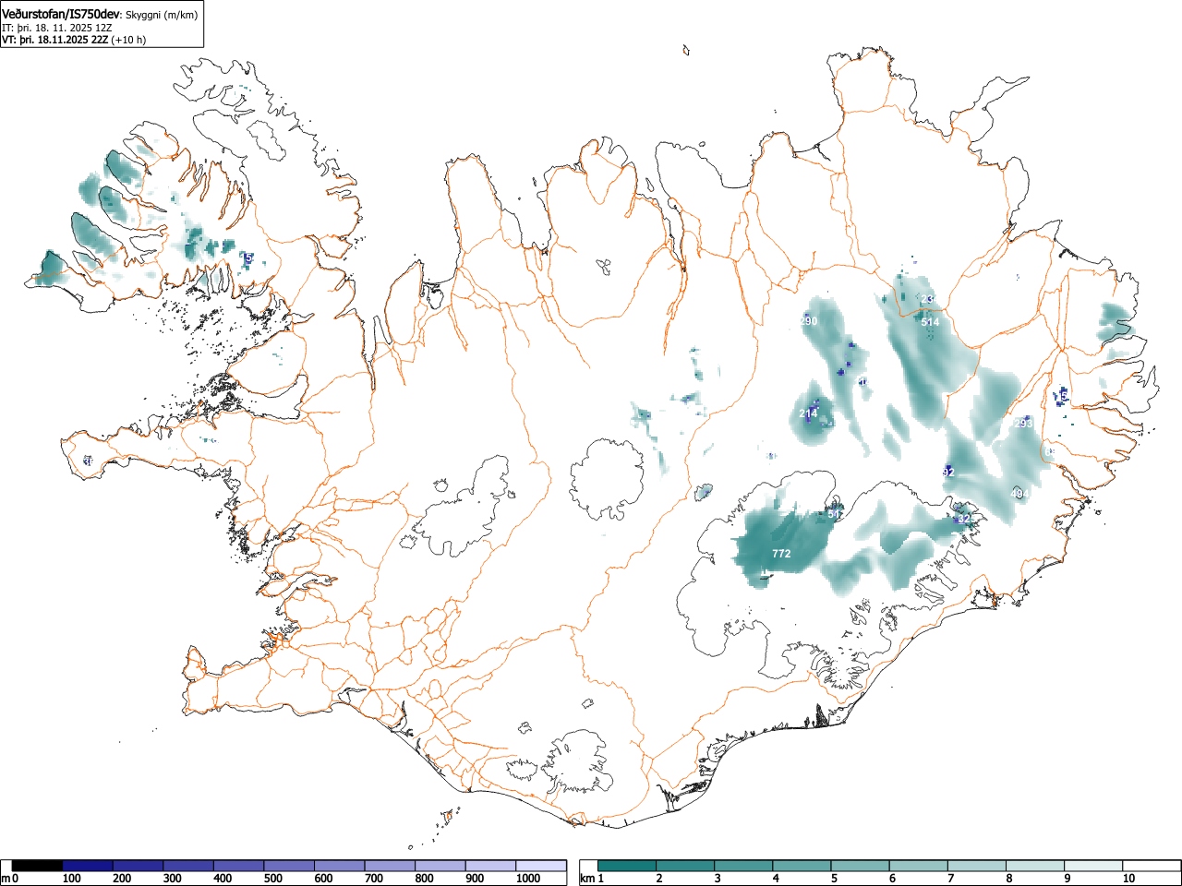Select the 500–600 m legend swatch

[x=290, y=866]
